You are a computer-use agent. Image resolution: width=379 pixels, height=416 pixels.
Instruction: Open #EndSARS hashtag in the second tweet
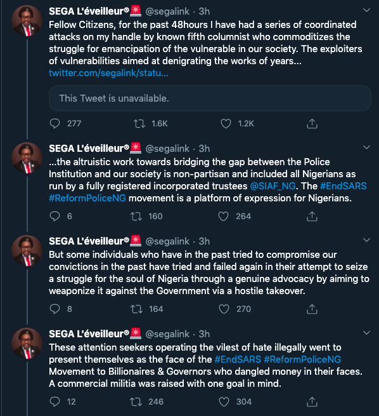coord(344,186)
